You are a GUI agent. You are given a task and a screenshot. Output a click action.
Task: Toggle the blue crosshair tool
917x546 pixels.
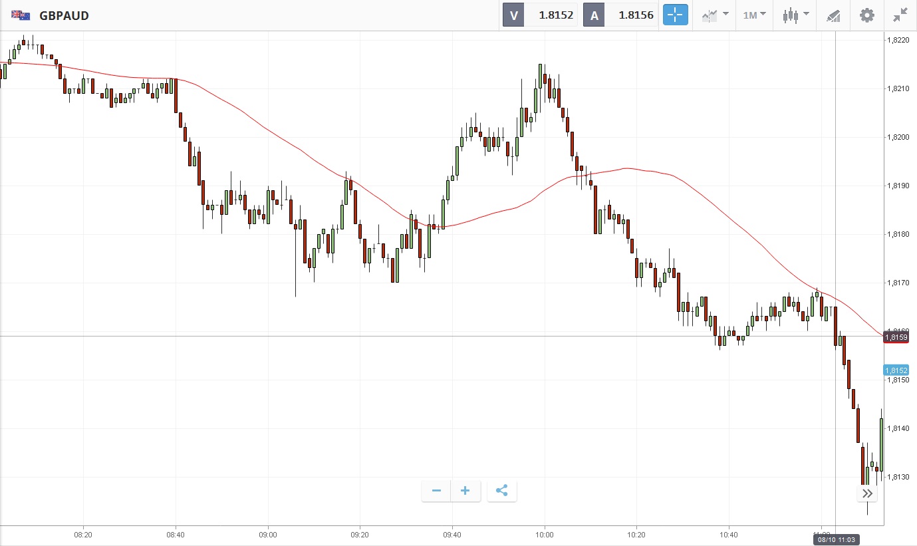(x=675, y=15)
